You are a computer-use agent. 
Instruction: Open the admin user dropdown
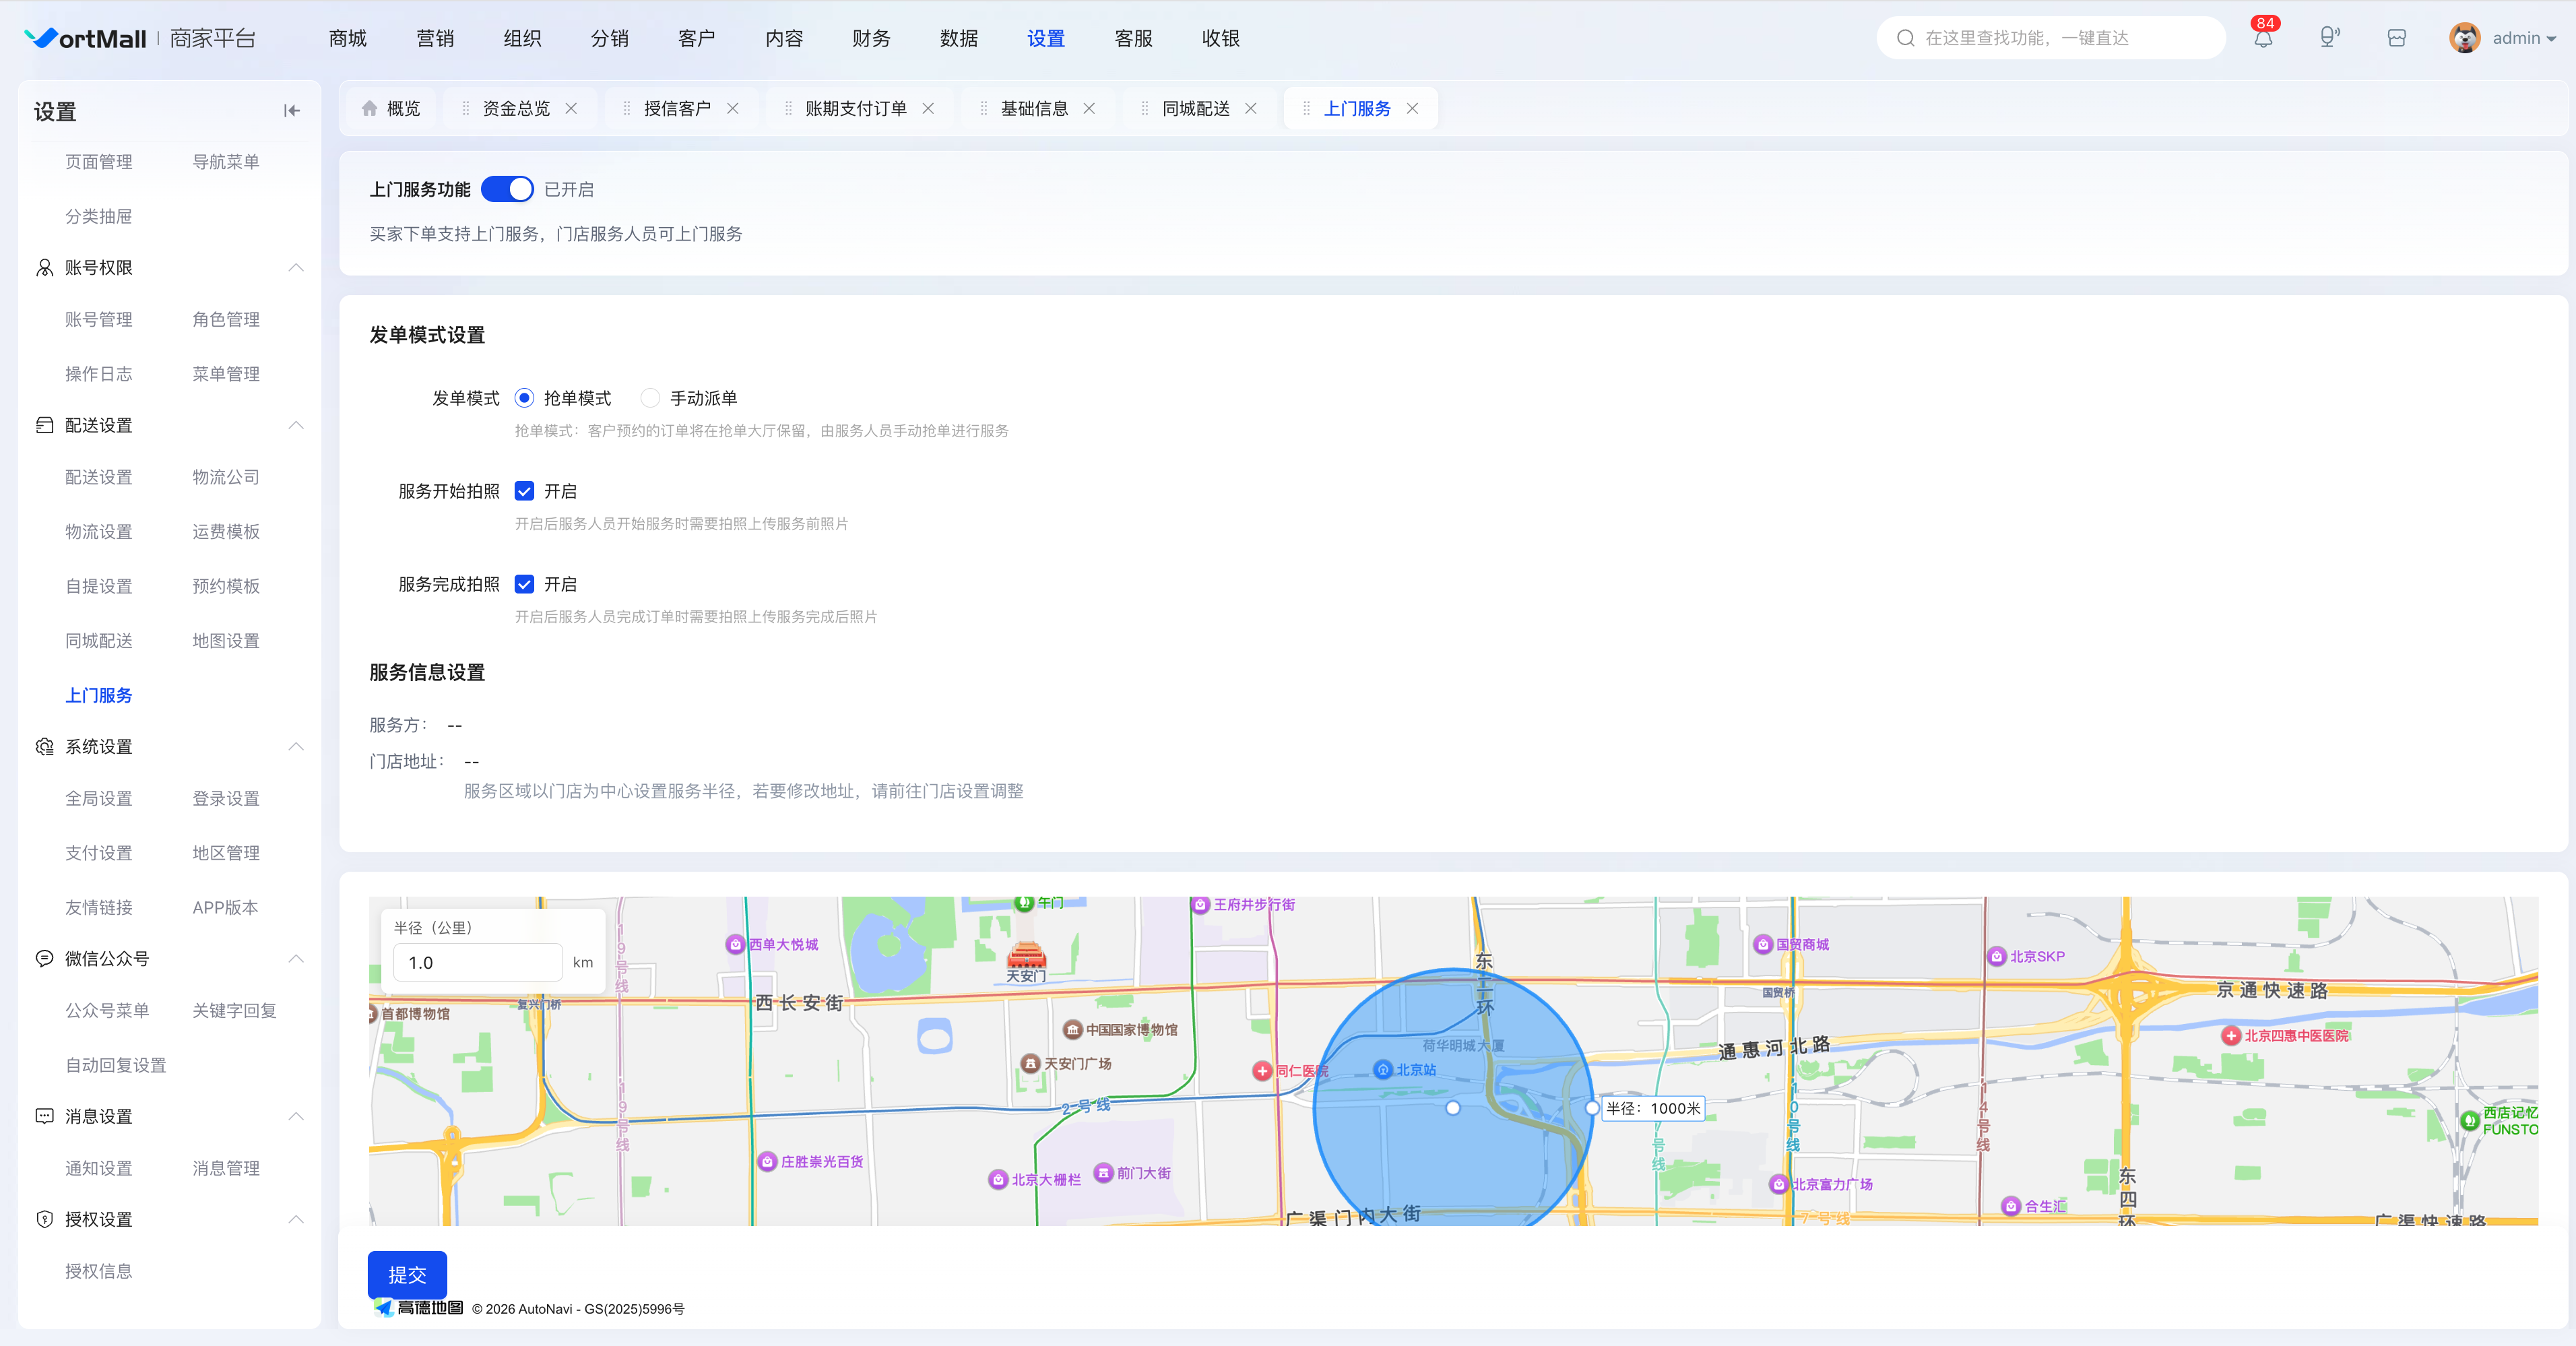point(2523,38)
